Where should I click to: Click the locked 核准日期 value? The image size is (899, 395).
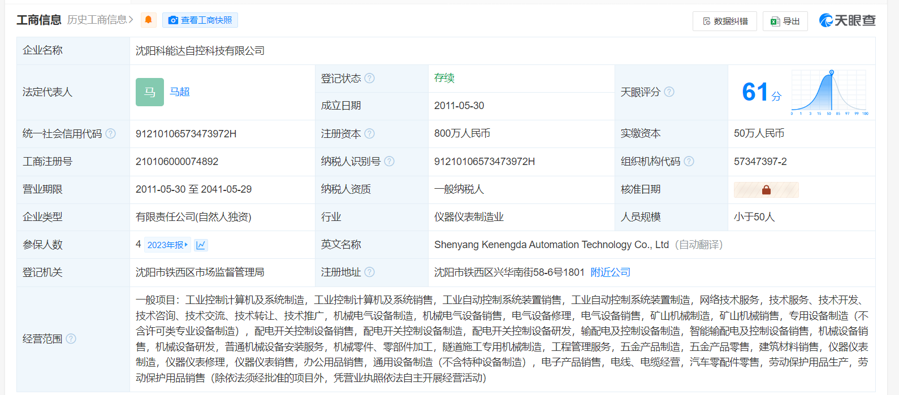pyautogui.click(x=766, y=190)
